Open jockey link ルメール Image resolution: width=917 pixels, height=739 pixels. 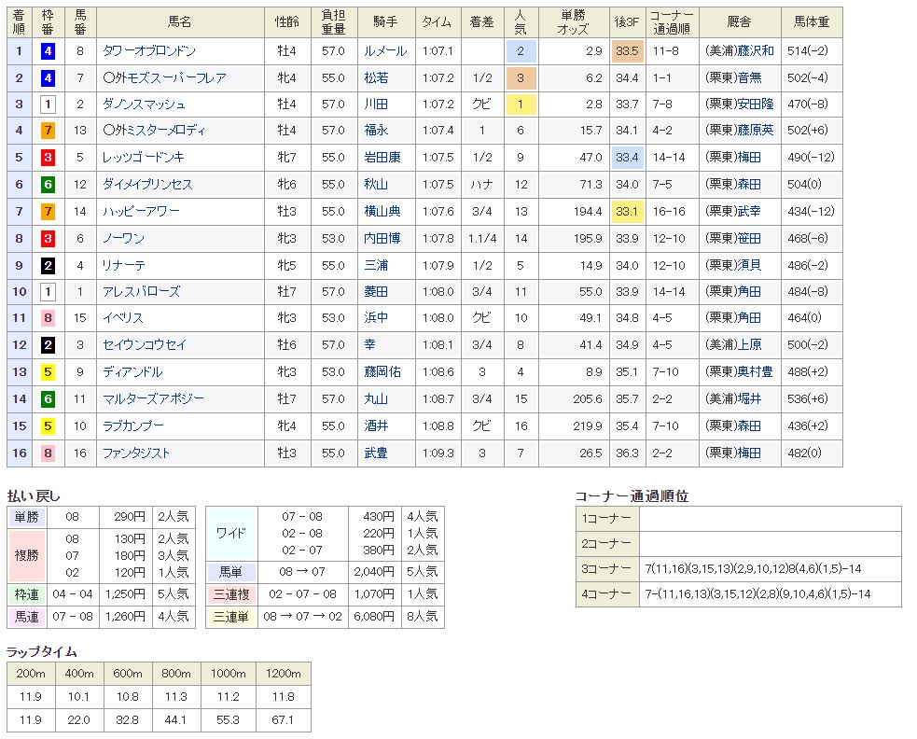click(385, 51)
